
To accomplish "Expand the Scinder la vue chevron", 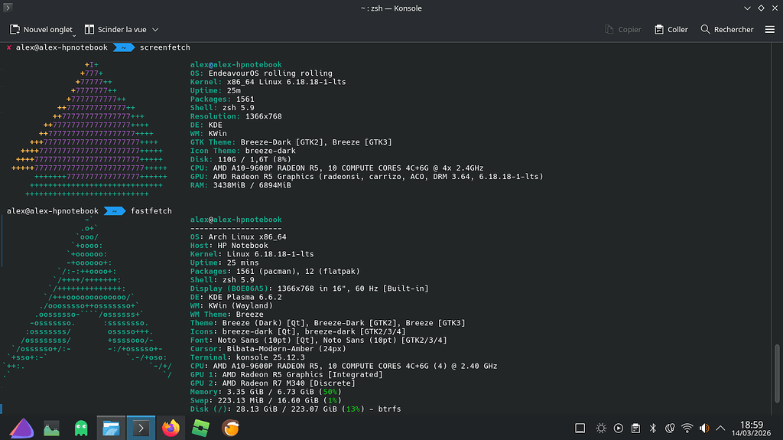I will pos(155,30).
